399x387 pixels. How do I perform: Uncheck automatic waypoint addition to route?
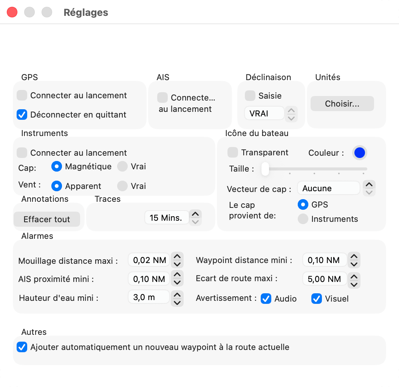tap(22, 347)
